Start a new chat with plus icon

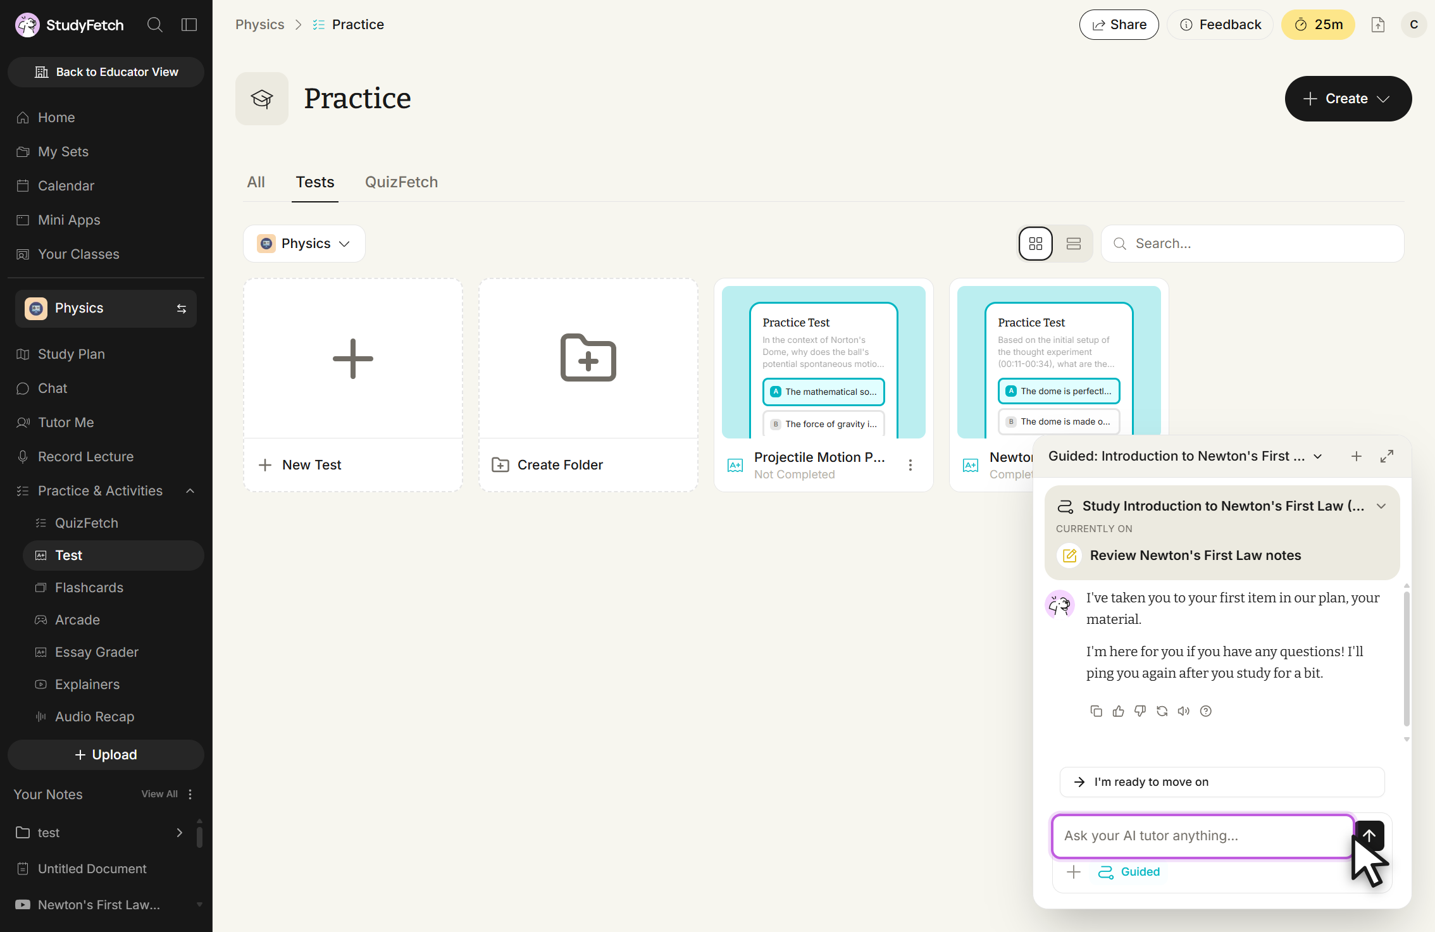click(1356, 456)
